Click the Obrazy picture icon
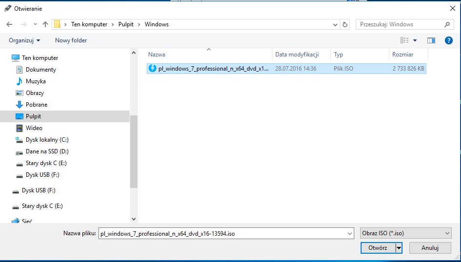The height and width of the screenshot is (262, 461). pyautogui.click(x=19, y=93)
